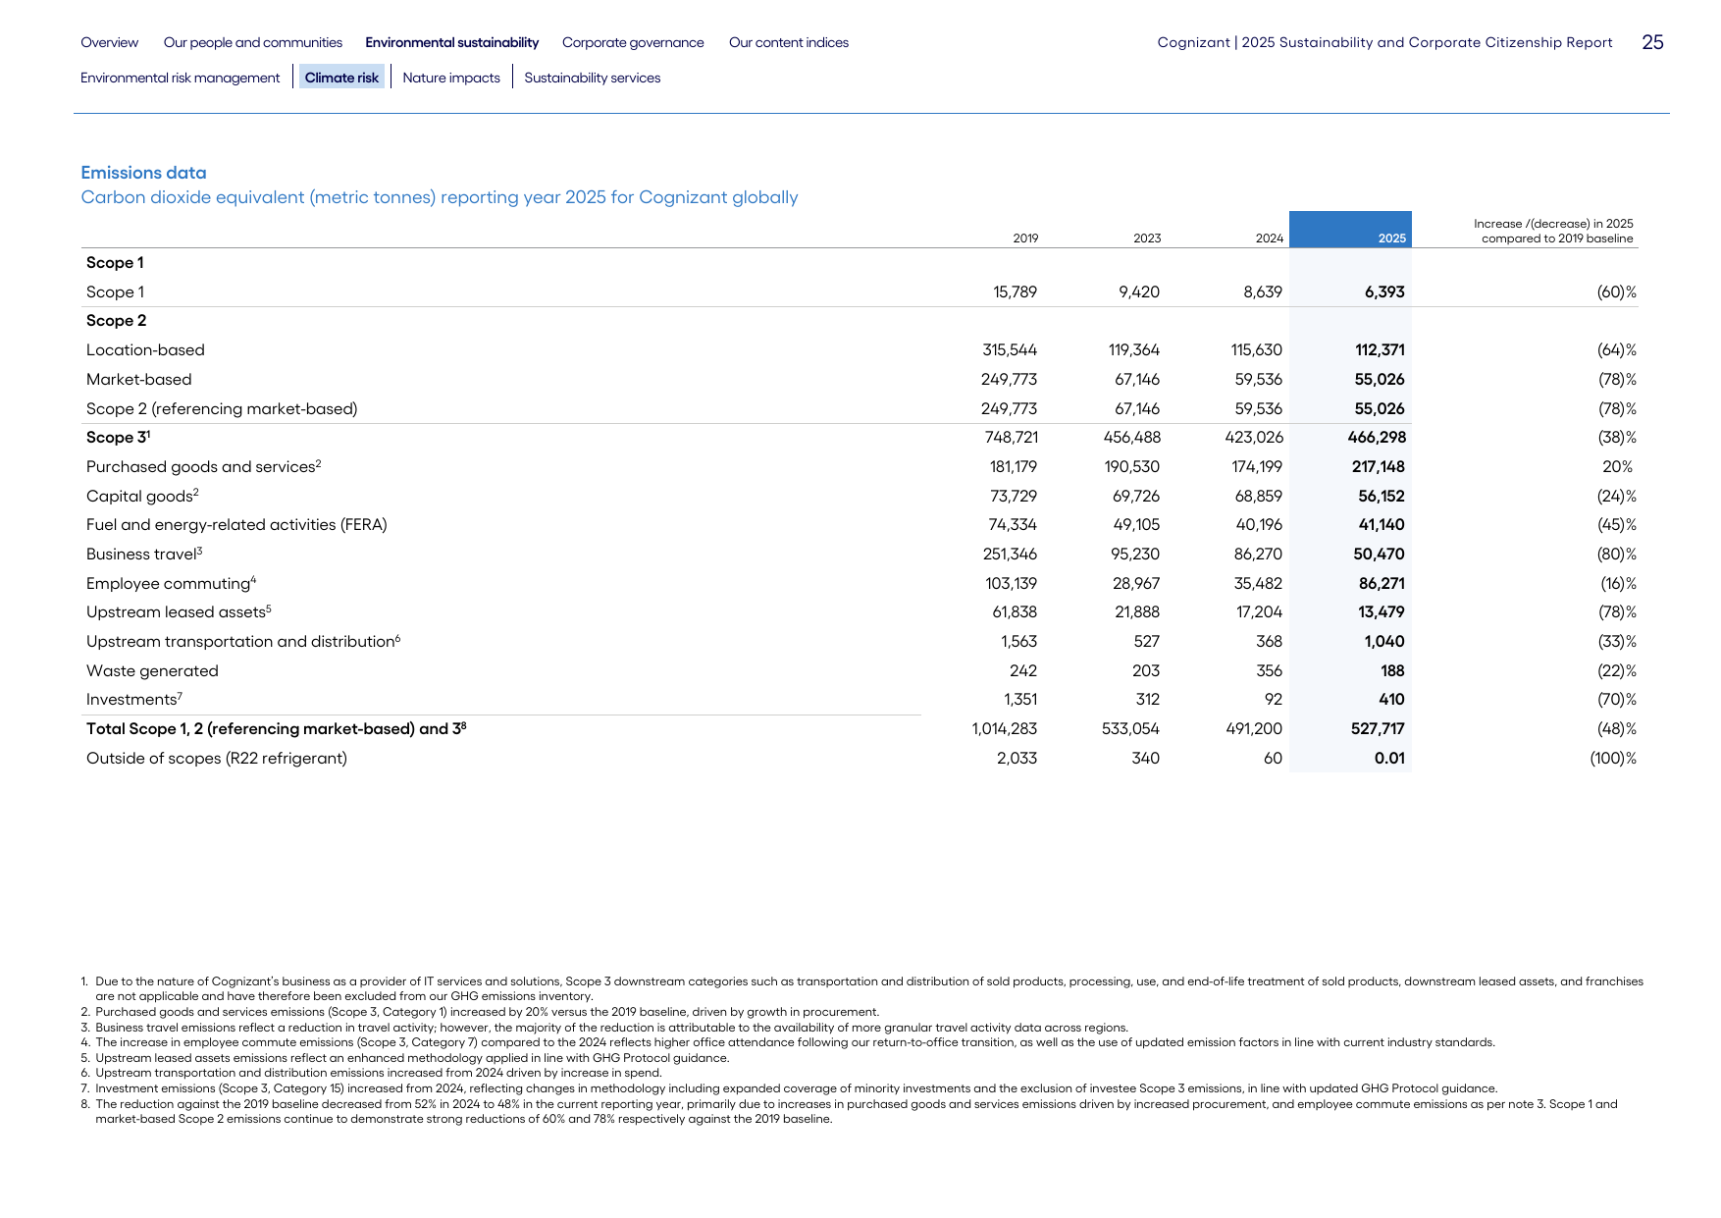The height and width of the screenshot is (1218, 1721).
Task: Click Fuel and energy-related activities (FERA)
Action: (236, 525)
